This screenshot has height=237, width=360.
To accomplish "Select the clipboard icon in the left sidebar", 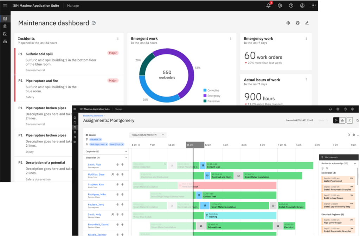I will [5, 26].
